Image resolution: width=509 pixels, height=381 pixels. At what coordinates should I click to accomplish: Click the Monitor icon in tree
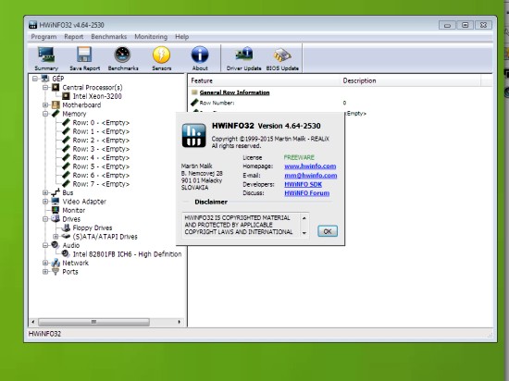(56, 210)
